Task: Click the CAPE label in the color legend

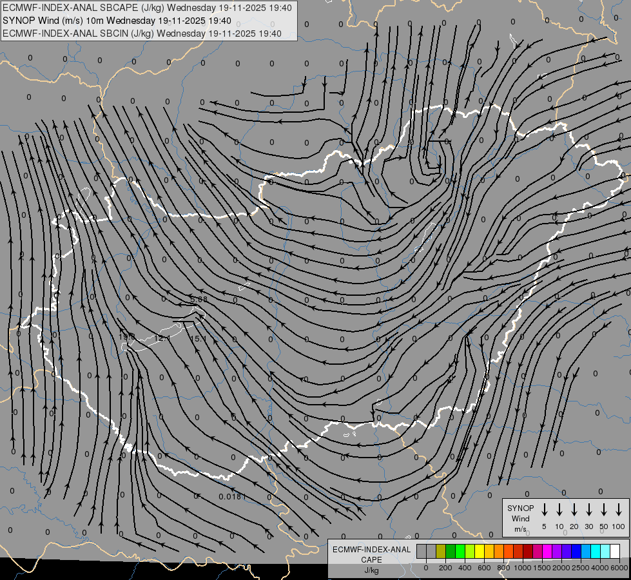Action: (371, 560)
